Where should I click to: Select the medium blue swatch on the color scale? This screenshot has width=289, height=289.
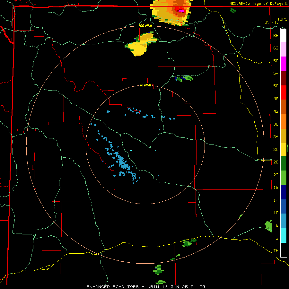284,206
